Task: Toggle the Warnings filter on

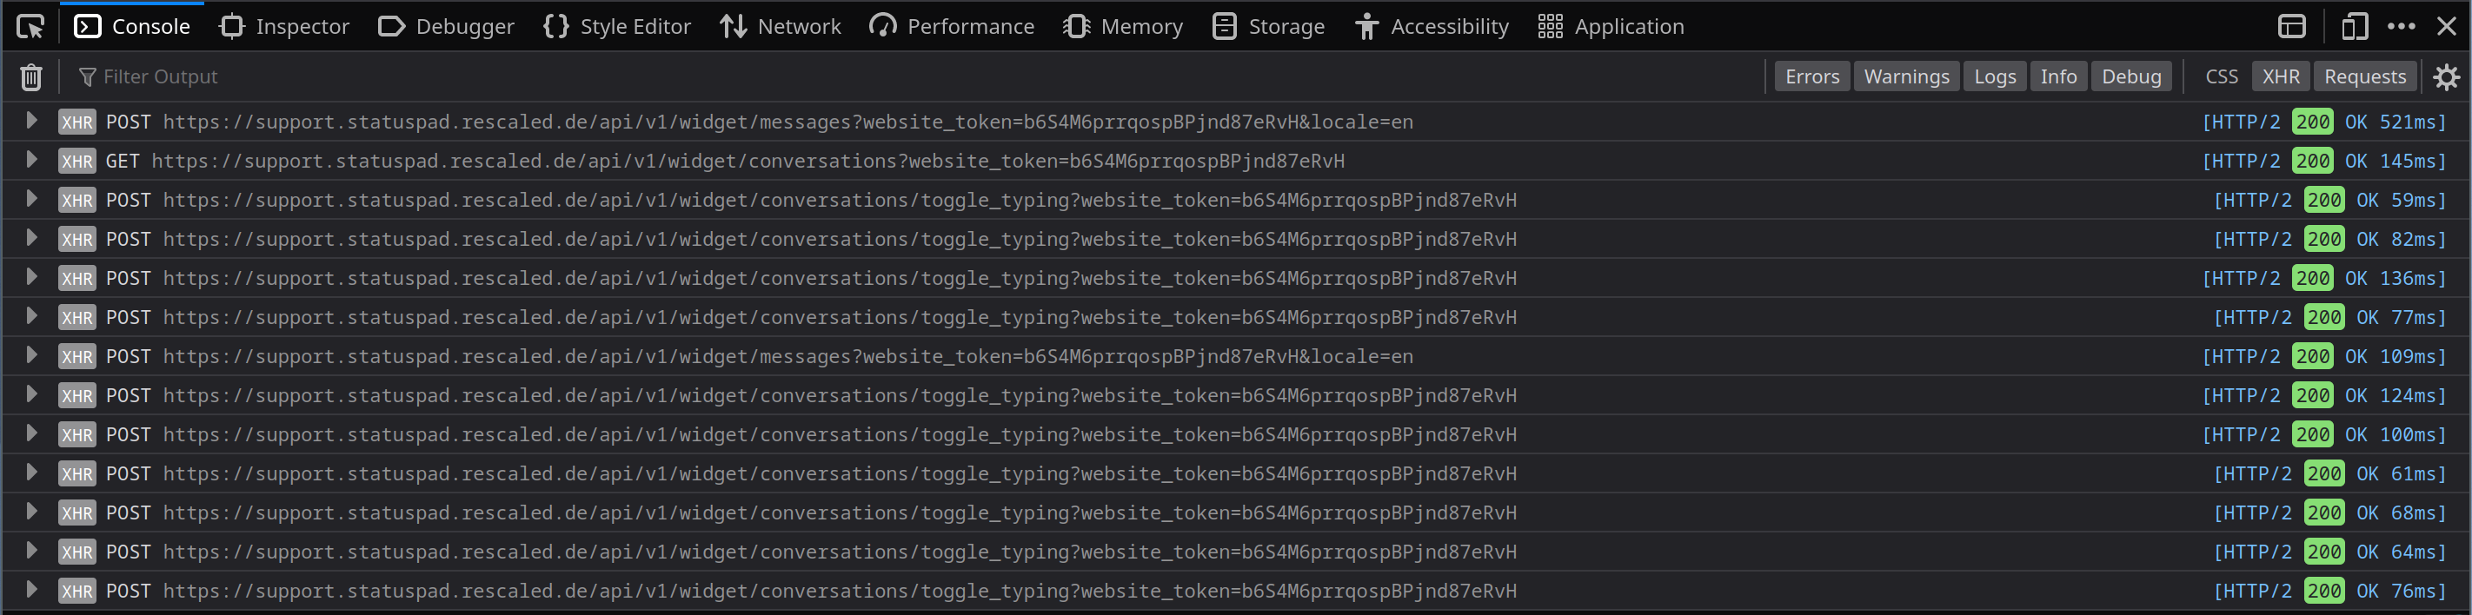Action: click(x=1906, y=76)
